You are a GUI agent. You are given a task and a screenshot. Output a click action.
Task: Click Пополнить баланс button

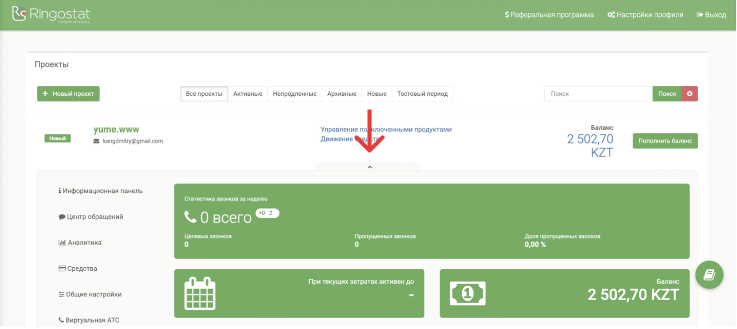665,141
